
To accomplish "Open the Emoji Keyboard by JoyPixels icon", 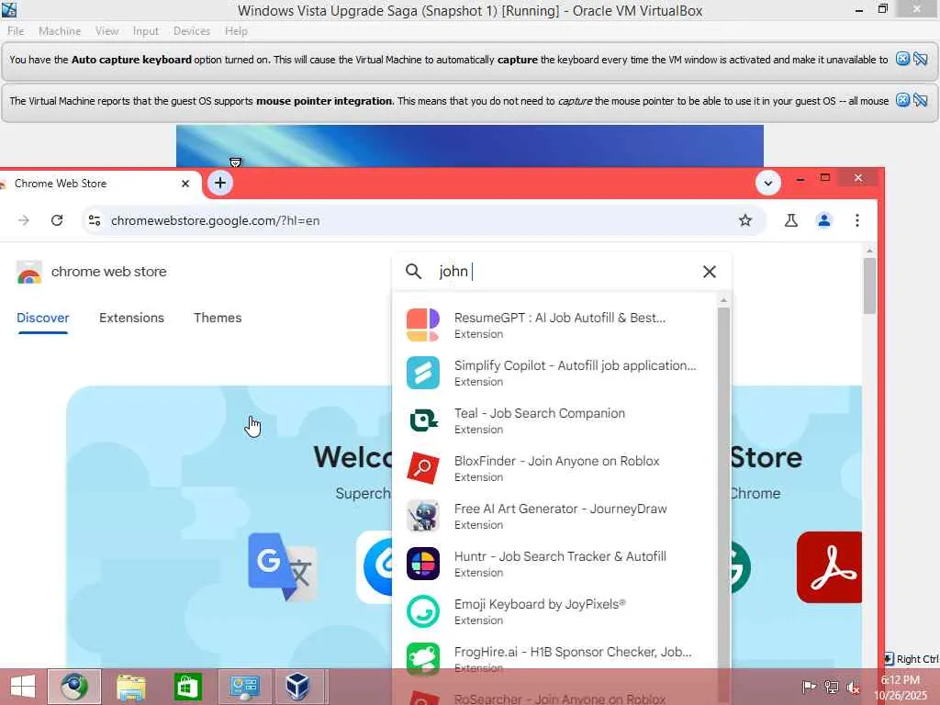I will [422, 611].
